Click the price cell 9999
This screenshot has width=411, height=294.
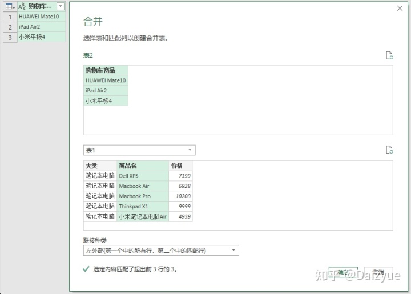pyautogui.click(x=180, y=207)
